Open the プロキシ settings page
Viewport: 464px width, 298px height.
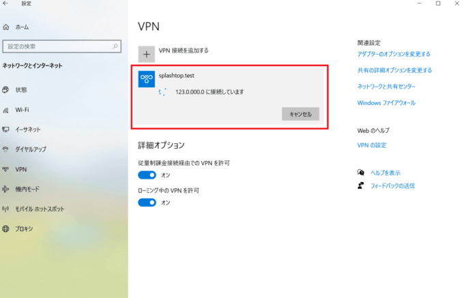pyautogui.click(x=24, y=229)
